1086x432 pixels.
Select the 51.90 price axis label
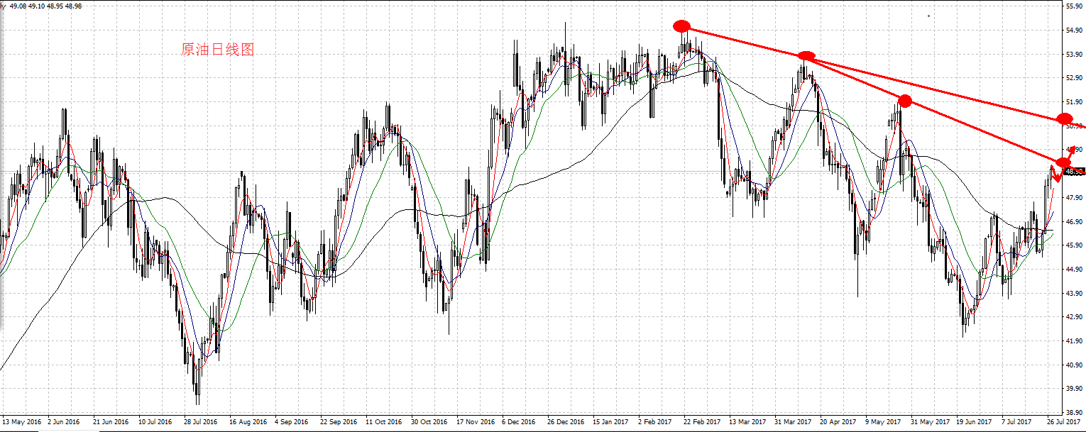point(1074,101)
